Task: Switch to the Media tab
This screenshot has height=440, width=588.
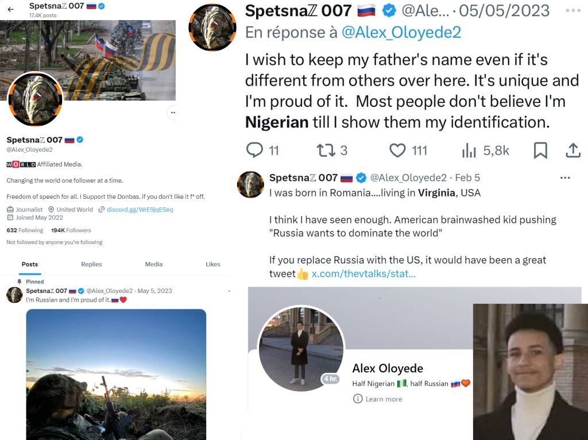Action: (154, 264)
